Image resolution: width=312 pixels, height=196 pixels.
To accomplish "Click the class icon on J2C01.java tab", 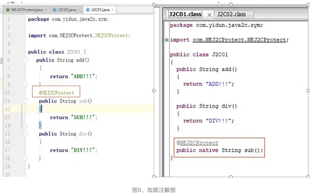I will pos(88,10).
